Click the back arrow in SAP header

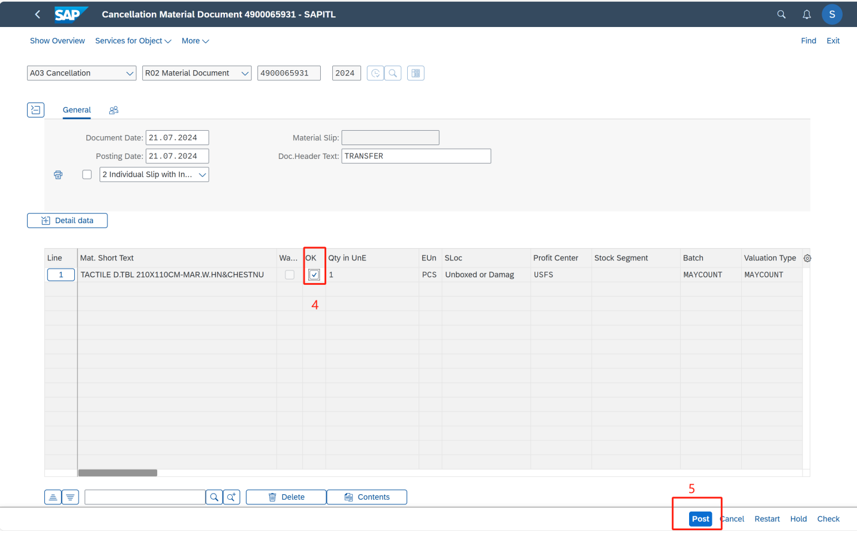click(x=38, y=14)
